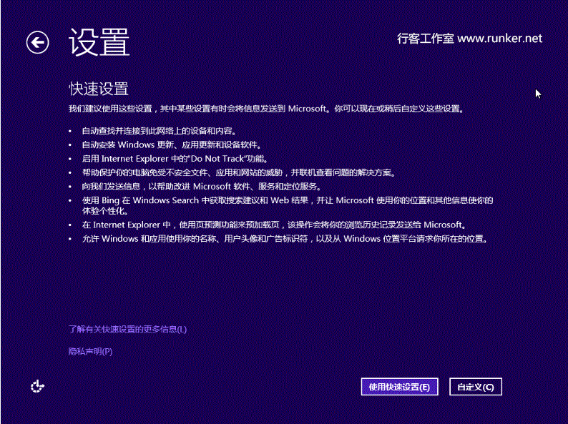The image size is (568, 424).
Task: Open the 了解有关快速设置的更多信息(L) link
Action: pyautogui.click(x=127, y=330)
